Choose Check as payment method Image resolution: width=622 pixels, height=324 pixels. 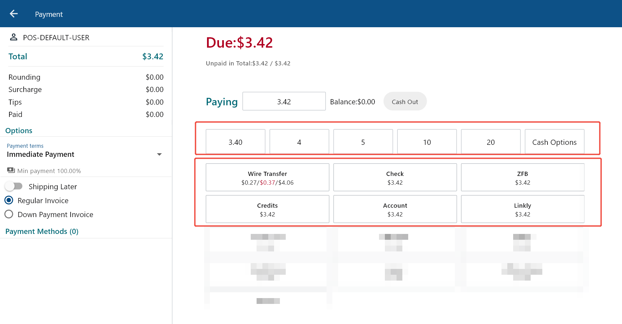point(395,178)
